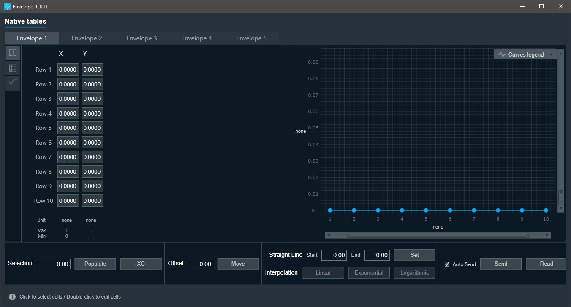
Task: Click the chart vertical scrollbar down arrow
Action: click(561, 209)
